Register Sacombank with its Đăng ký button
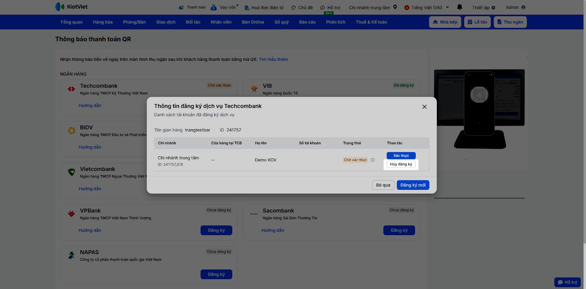The height and width of the screenshot is (289, 586). click(399, 230)
